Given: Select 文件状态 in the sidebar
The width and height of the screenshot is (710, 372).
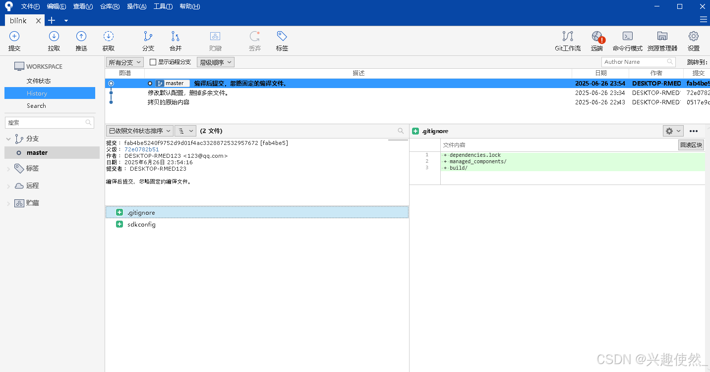Looking at the screenshot, I should click(39, 81).
